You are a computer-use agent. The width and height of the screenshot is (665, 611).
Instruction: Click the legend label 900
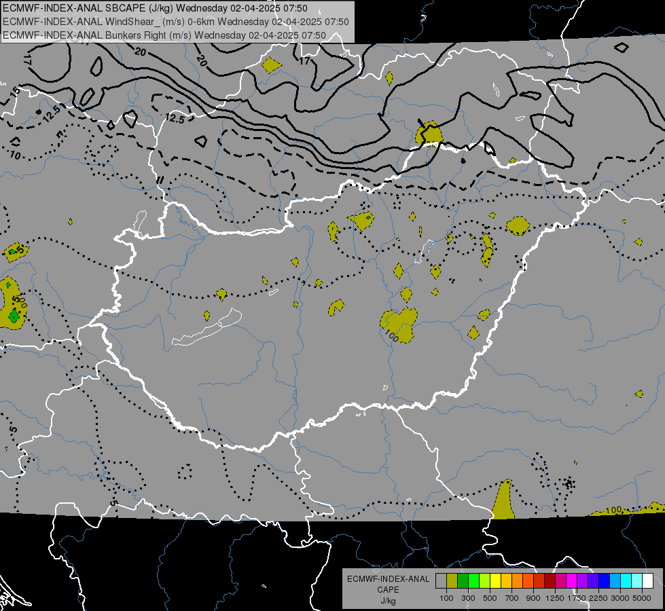533,598
